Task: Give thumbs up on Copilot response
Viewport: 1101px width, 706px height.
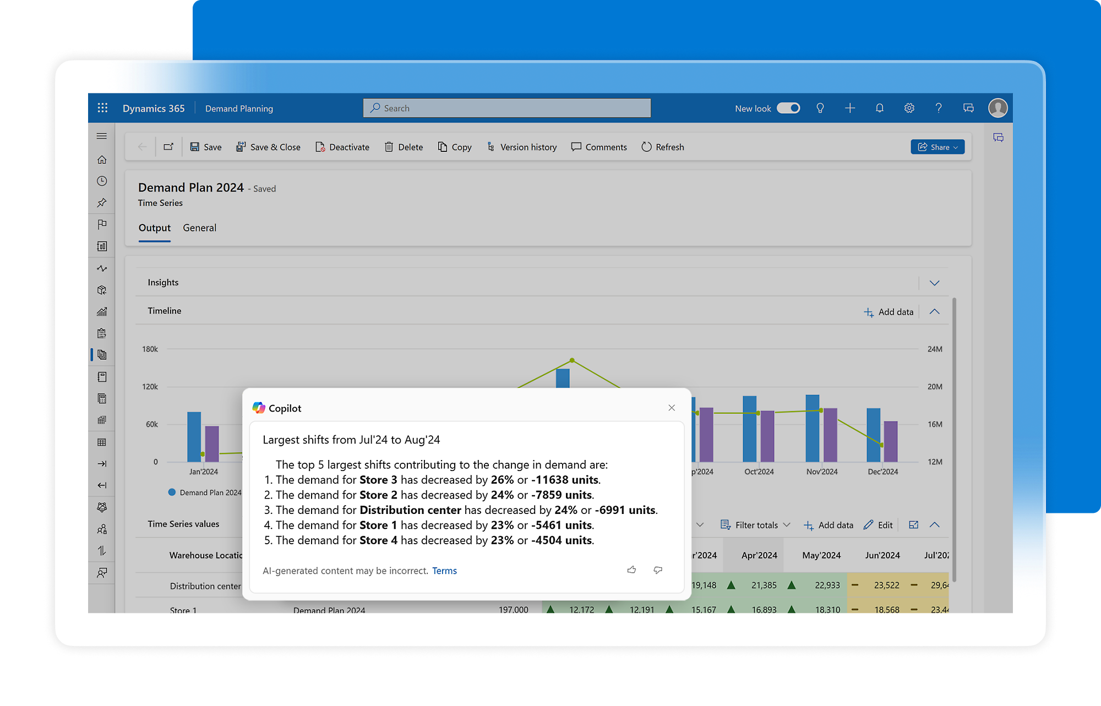Action: click(x=631, y=570)
